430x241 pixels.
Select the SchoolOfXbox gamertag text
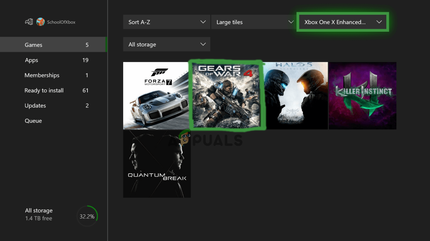[x=61, y=22]
